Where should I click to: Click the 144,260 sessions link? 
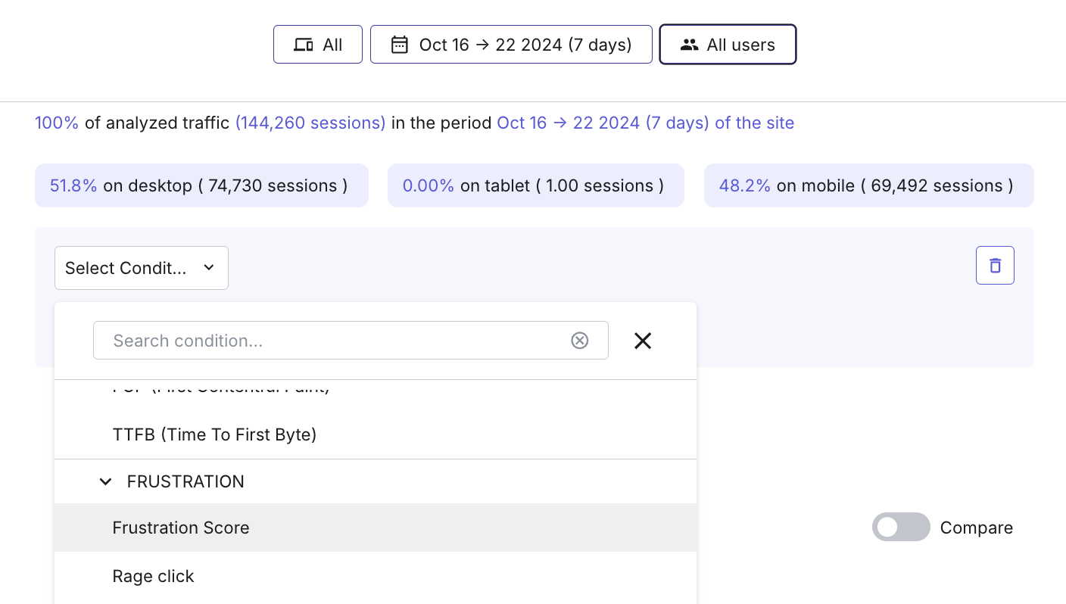tap(310, 123)
